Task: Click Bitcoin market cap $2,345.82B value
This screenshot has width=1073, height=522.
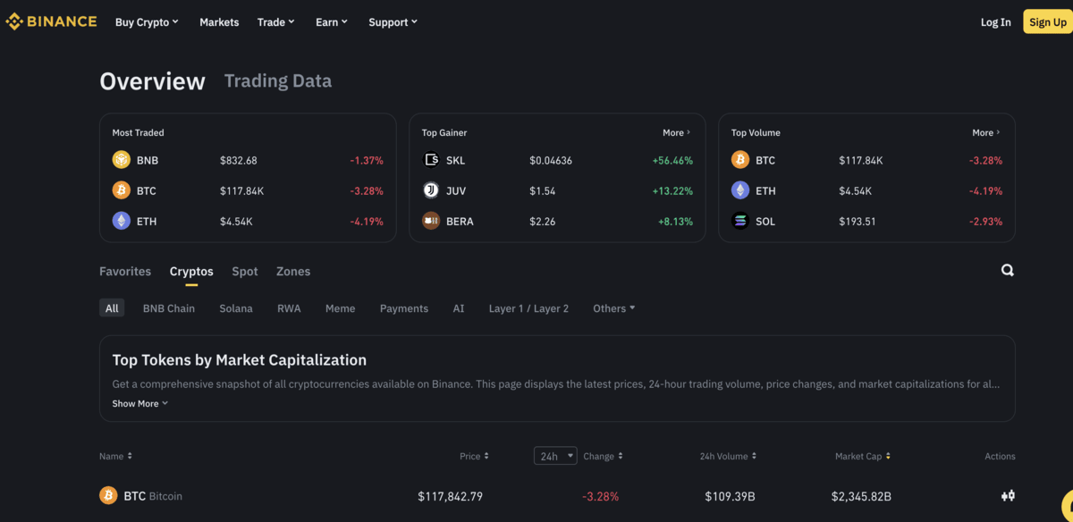Action: click(861, 495)
